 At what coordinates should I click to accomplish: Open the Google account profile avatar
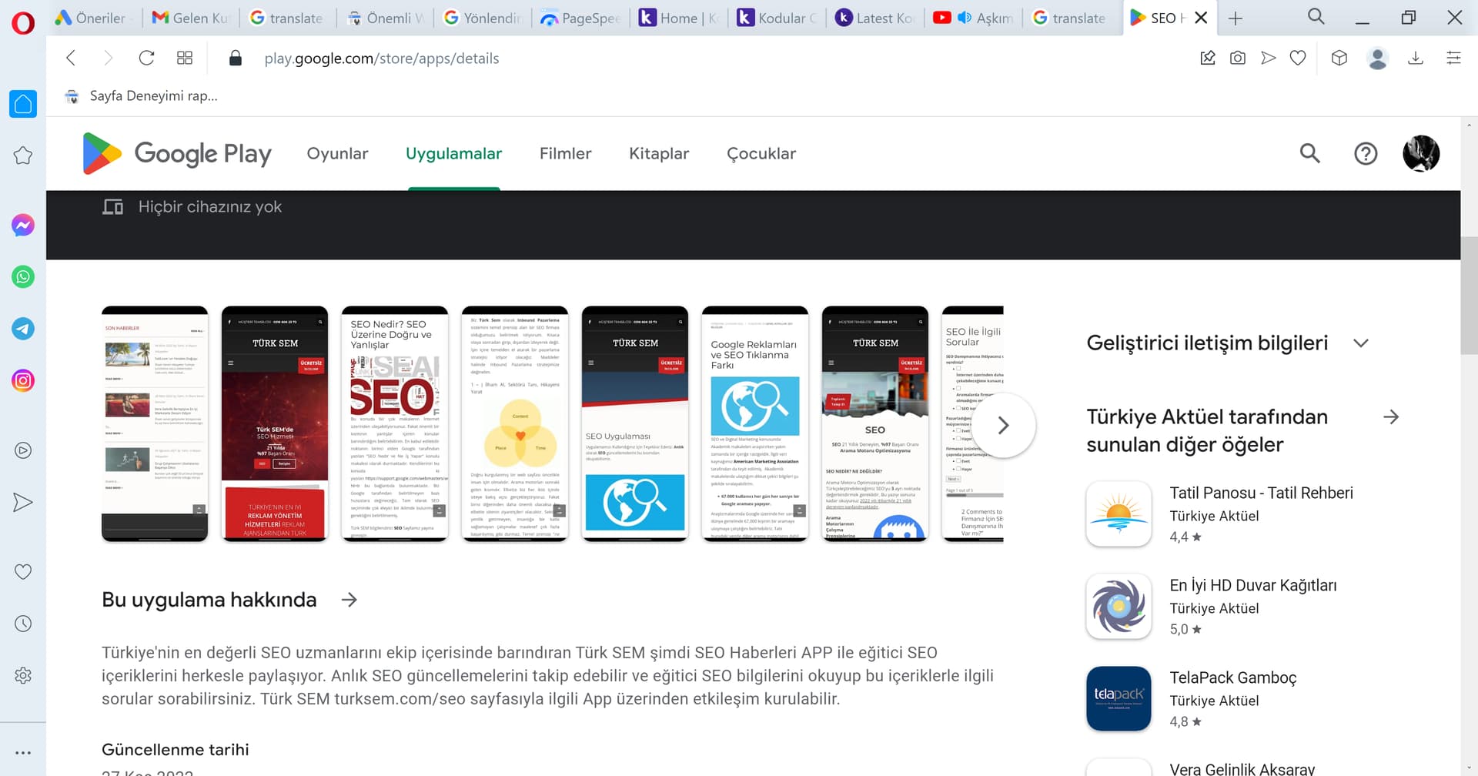click(x=1420, y=153)
